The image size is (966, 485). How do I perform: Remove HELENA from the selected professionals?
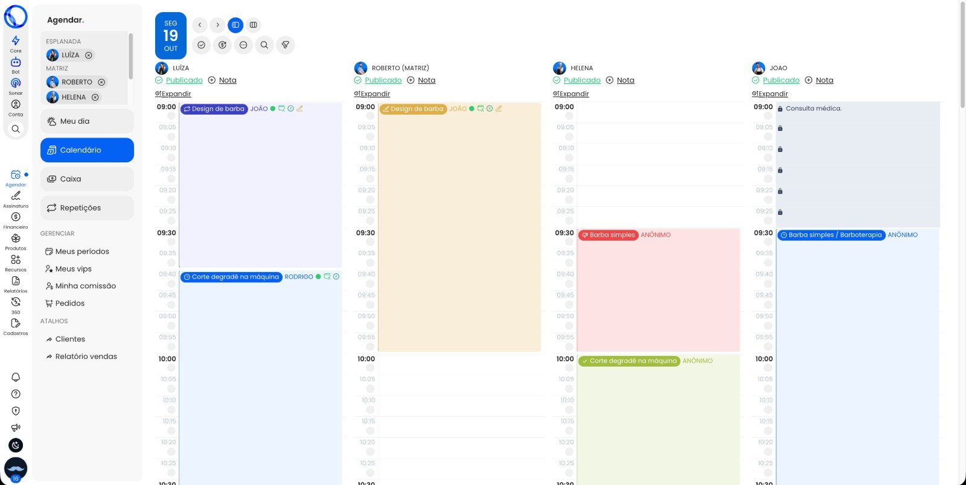click(95, 97)
